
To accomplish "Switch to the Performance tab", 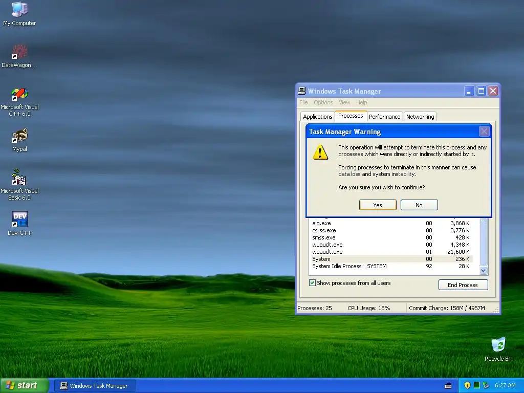I will pos(384,116).
